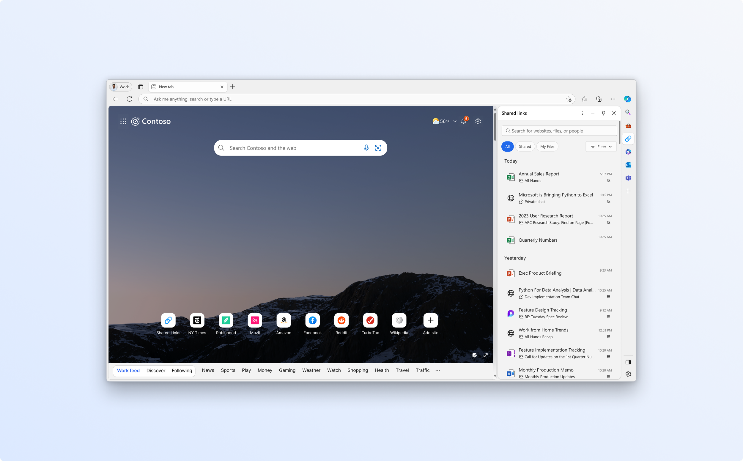Open the Sports feed category

pos(228,370)
